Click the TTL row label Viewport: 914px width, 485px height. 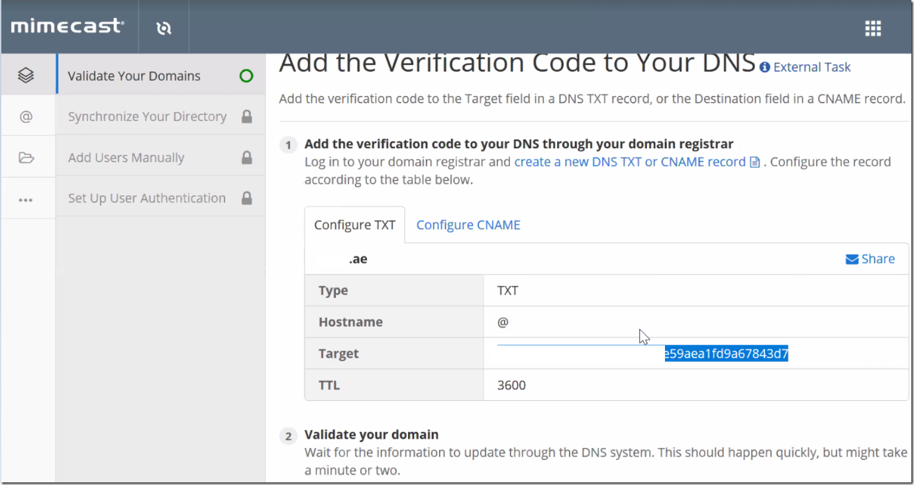point(329,385)
